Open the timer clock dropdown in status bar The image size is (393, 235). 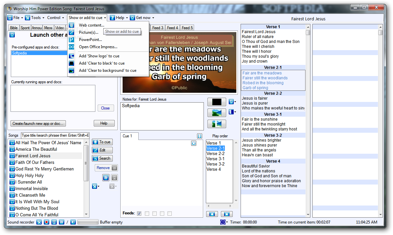coord(224,222)
